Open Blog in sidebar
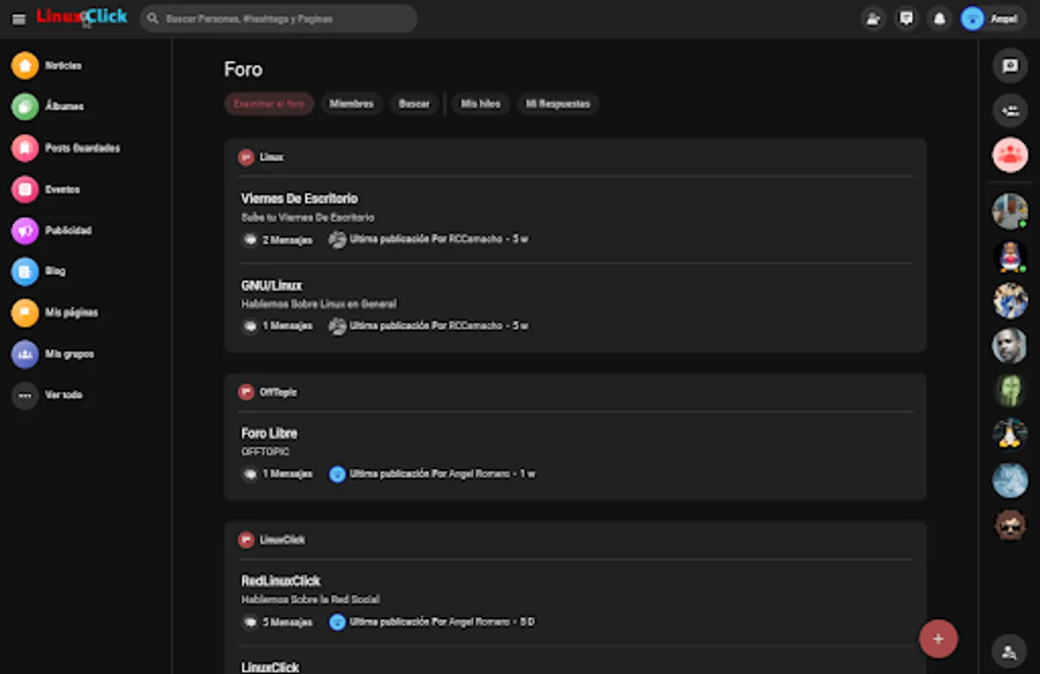This screenshot has height=674, width=1040. (x=38, y=271)
